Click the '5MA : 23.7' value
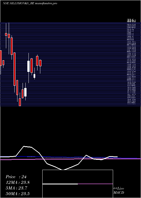 pyautogui.click(x=17, y=188)
